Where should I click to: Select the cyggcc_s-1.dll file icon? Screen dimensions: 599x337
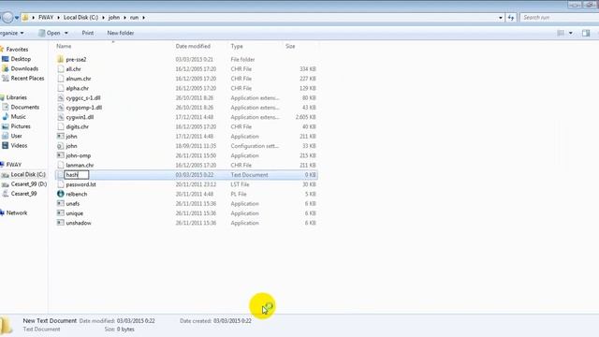(x=60, y=97)
